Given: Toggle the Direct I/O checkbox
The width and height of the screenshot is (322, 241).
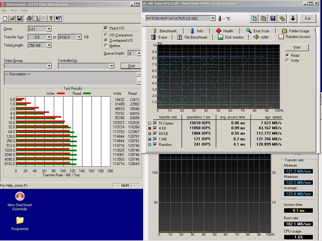Looking at the screenshot, I should 106,28.
